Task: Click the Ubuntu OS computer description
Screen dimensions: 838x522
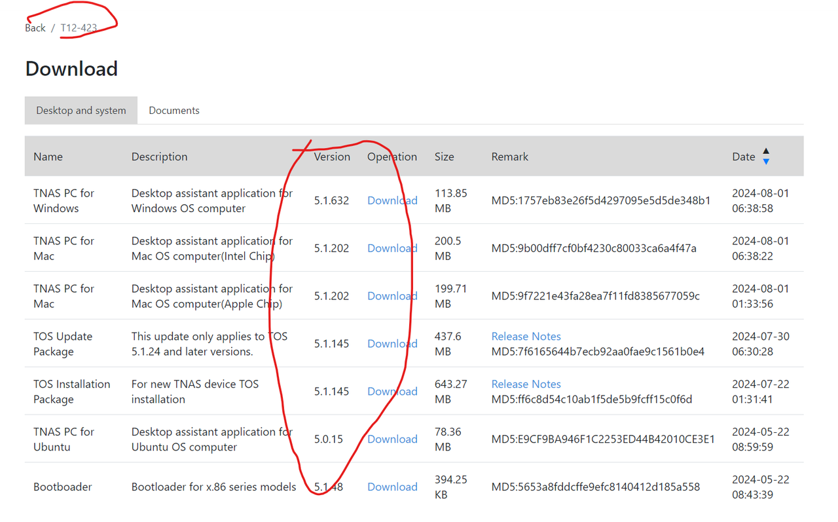Action: click(212, 439)
